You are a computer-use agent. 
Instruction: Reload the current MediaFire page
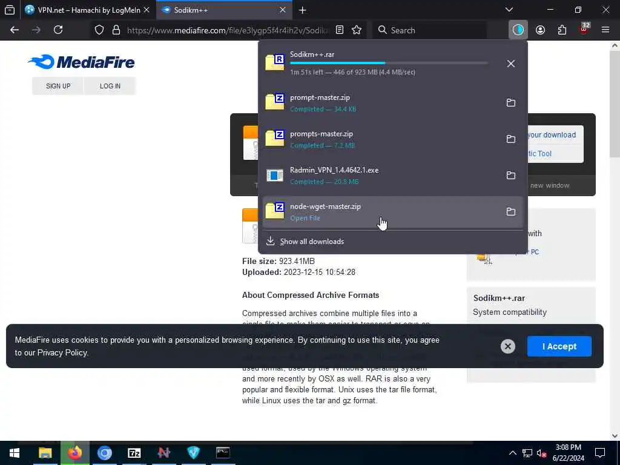click(58, 30)
